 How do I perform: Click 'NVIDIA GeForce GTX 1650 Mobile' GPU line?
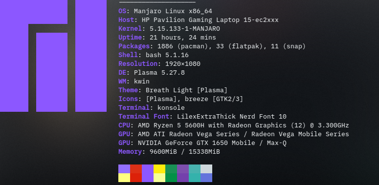click(x=197, y=143)
